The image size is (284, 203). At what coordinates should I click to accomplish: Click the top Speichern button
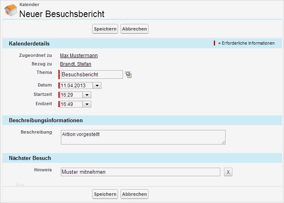coord(105,29)
